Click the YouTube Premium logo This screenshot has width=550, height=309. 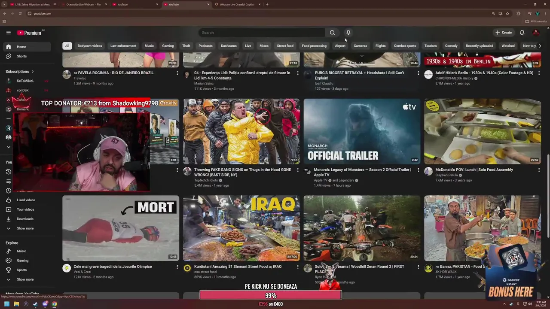pyautogui.click(x=29, y=33)
